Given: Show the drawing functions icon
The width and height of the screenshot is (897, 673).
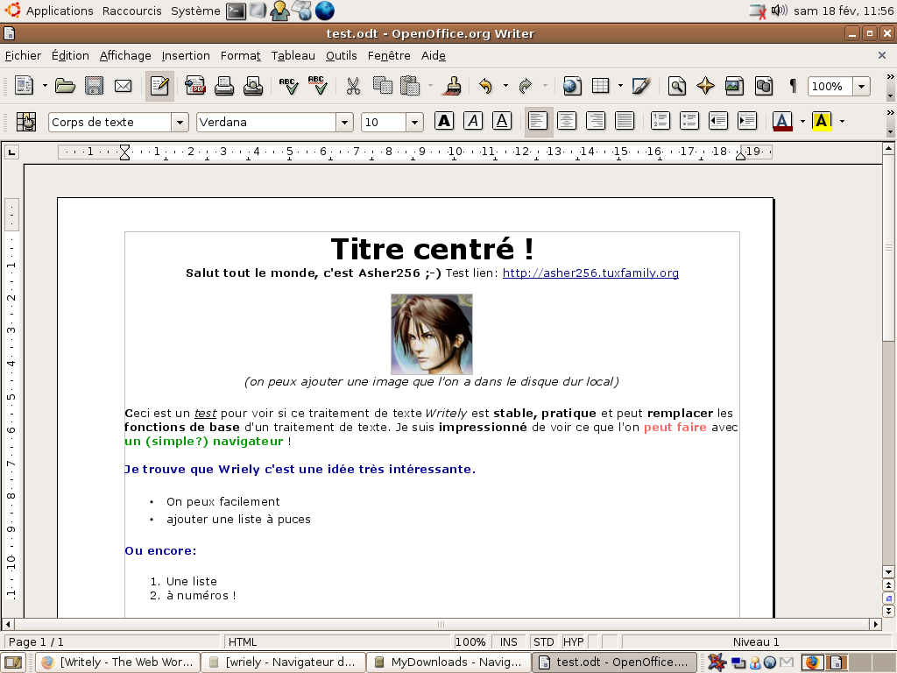Looking at the screenshot, I should (x=640, y=86).
